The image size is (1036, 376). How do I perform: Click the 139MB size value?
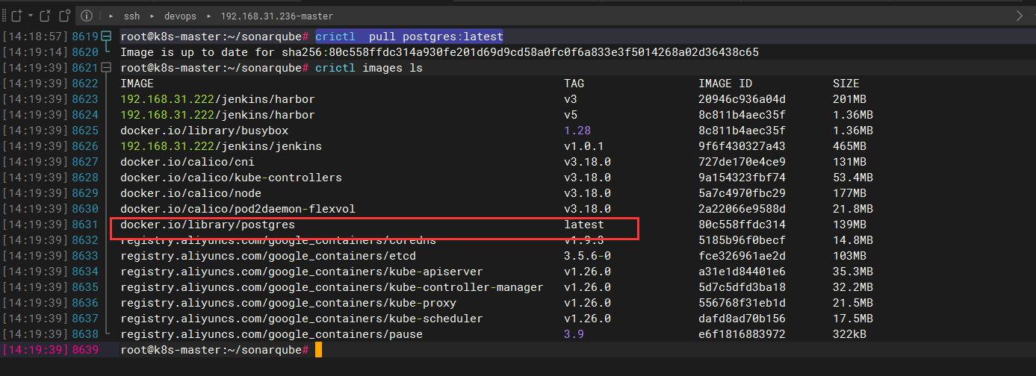coord(849,225)
